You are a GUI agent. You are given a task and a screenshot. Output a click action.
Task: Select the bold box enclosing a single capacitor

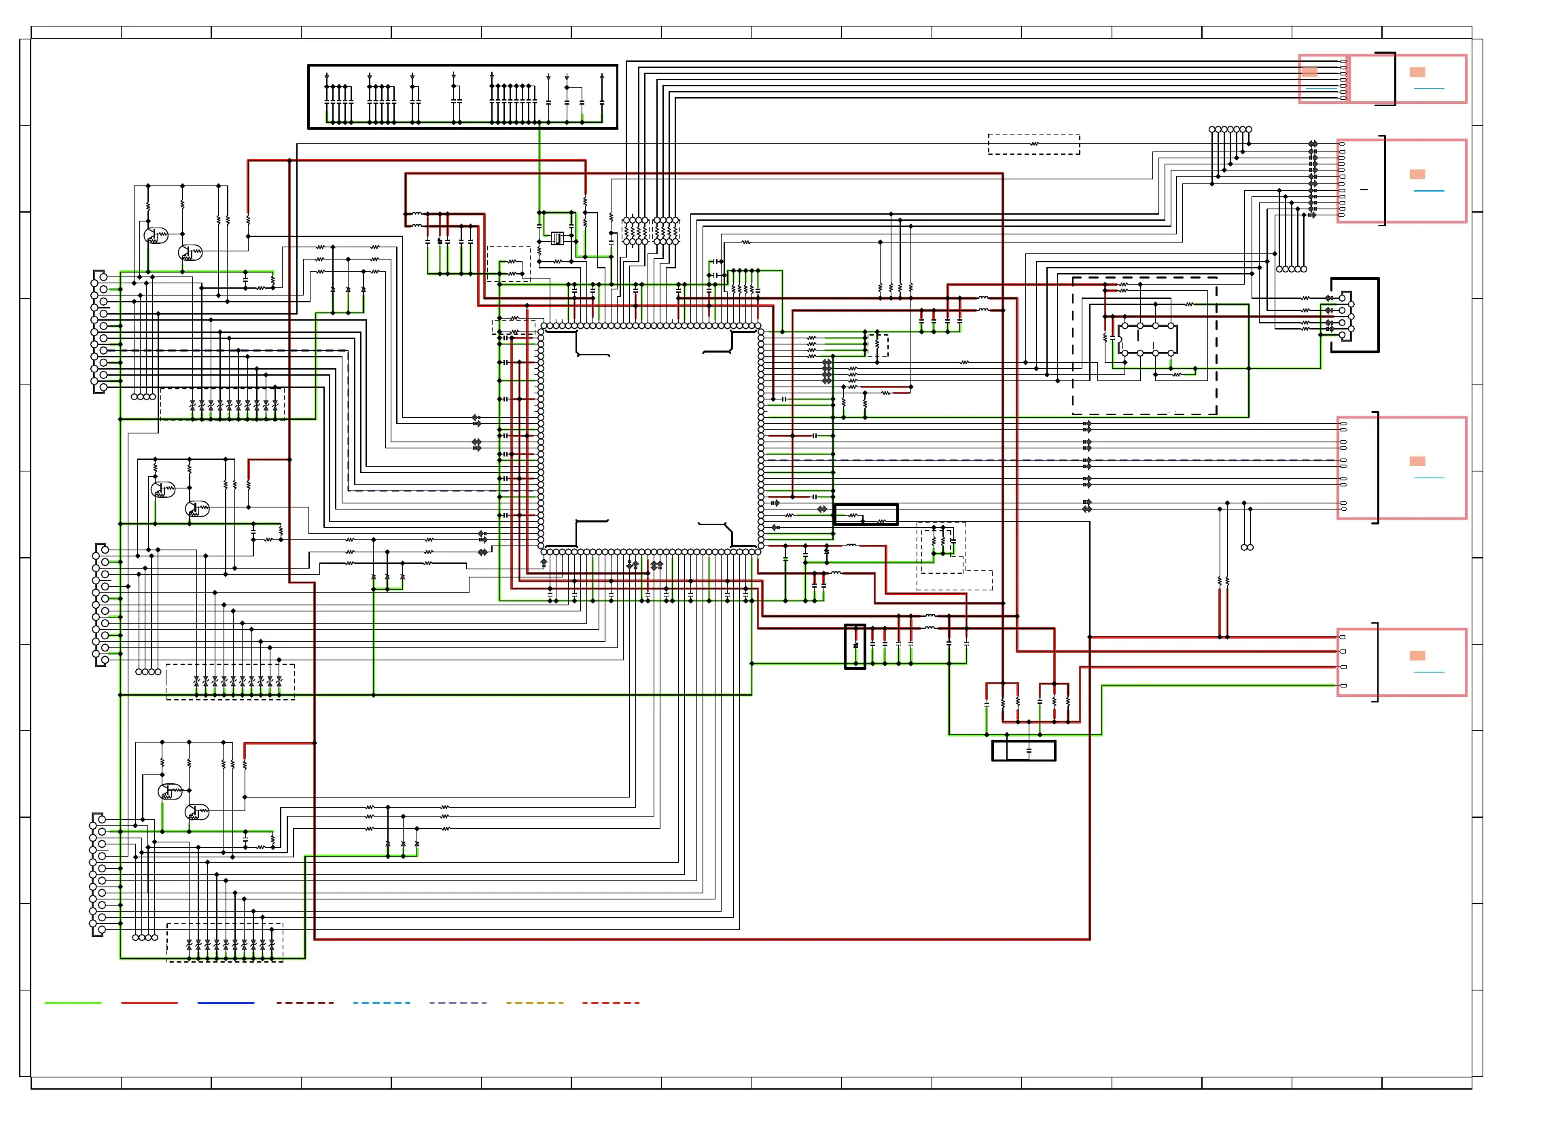[x=1024, y=751]
